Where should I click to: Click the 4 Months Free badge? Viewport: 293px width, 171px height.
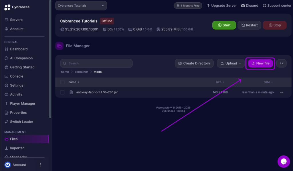point(188,6)
